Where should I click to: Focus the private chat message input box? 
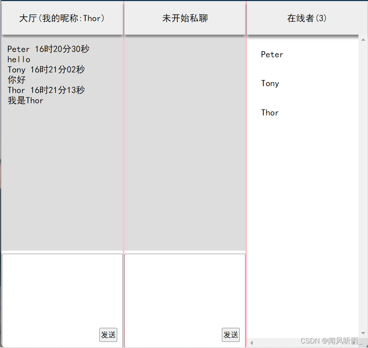pos(185,300)
